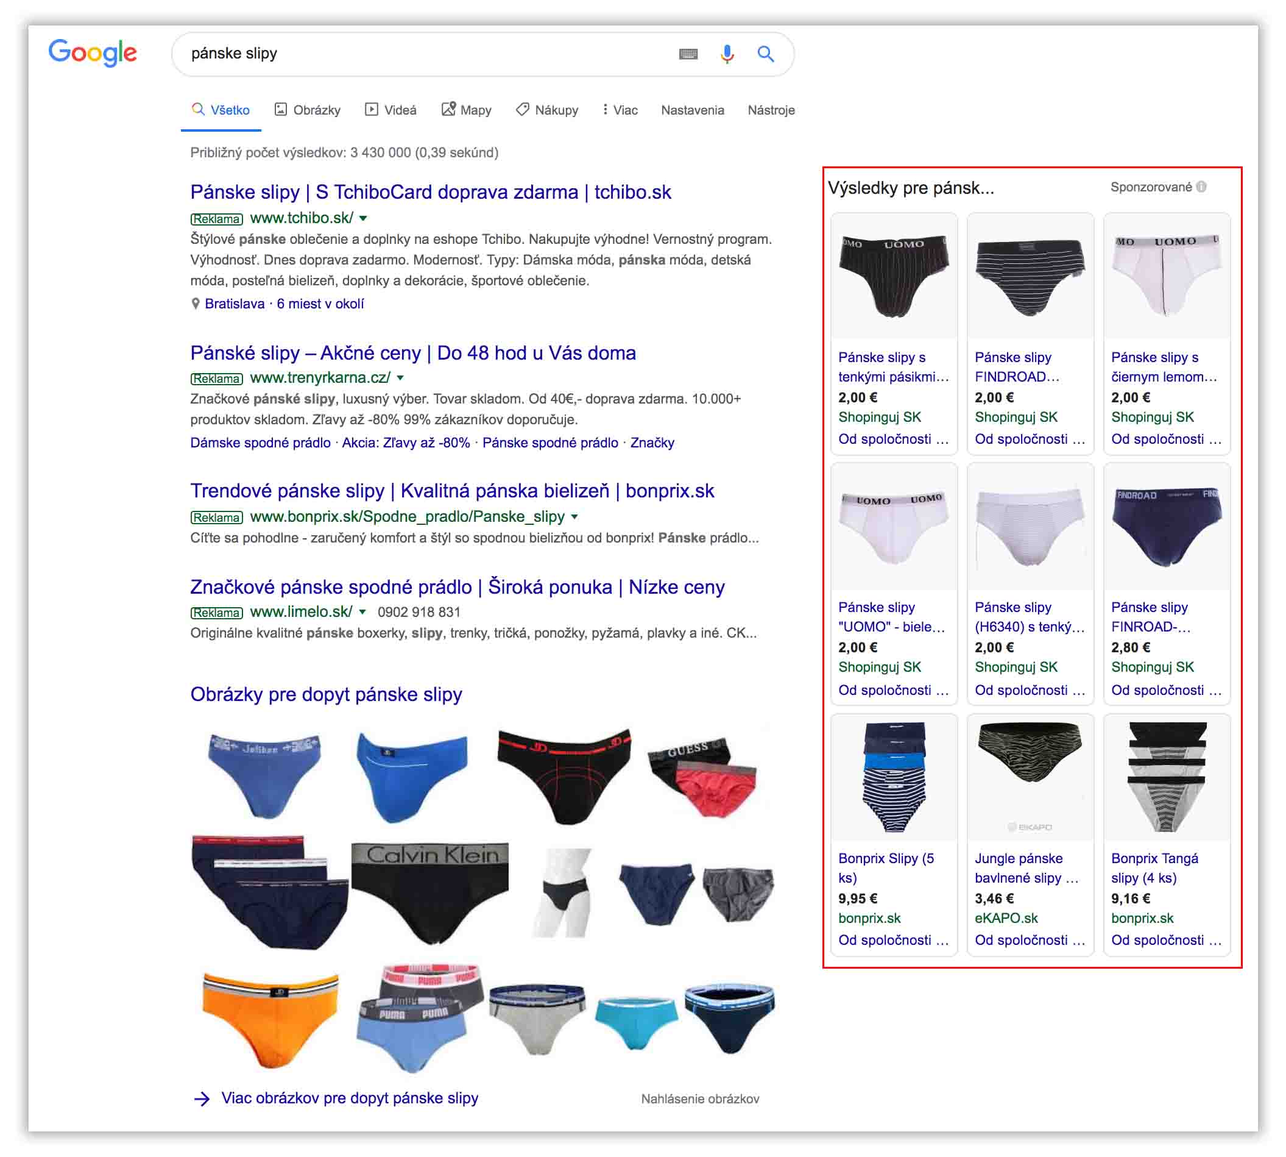Click the phone number 0902 918 831

(419, 611)
